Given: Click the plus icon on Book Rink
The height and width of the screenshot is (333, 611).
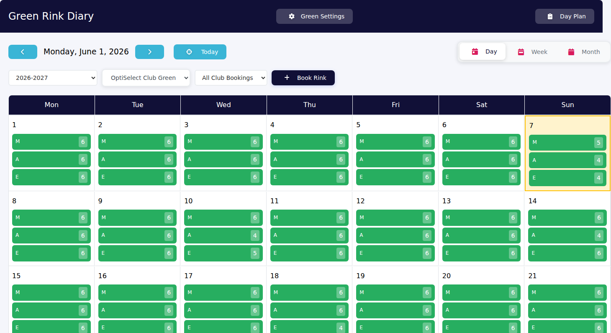Looking at the screenshot, I should [x=287, y=78].
